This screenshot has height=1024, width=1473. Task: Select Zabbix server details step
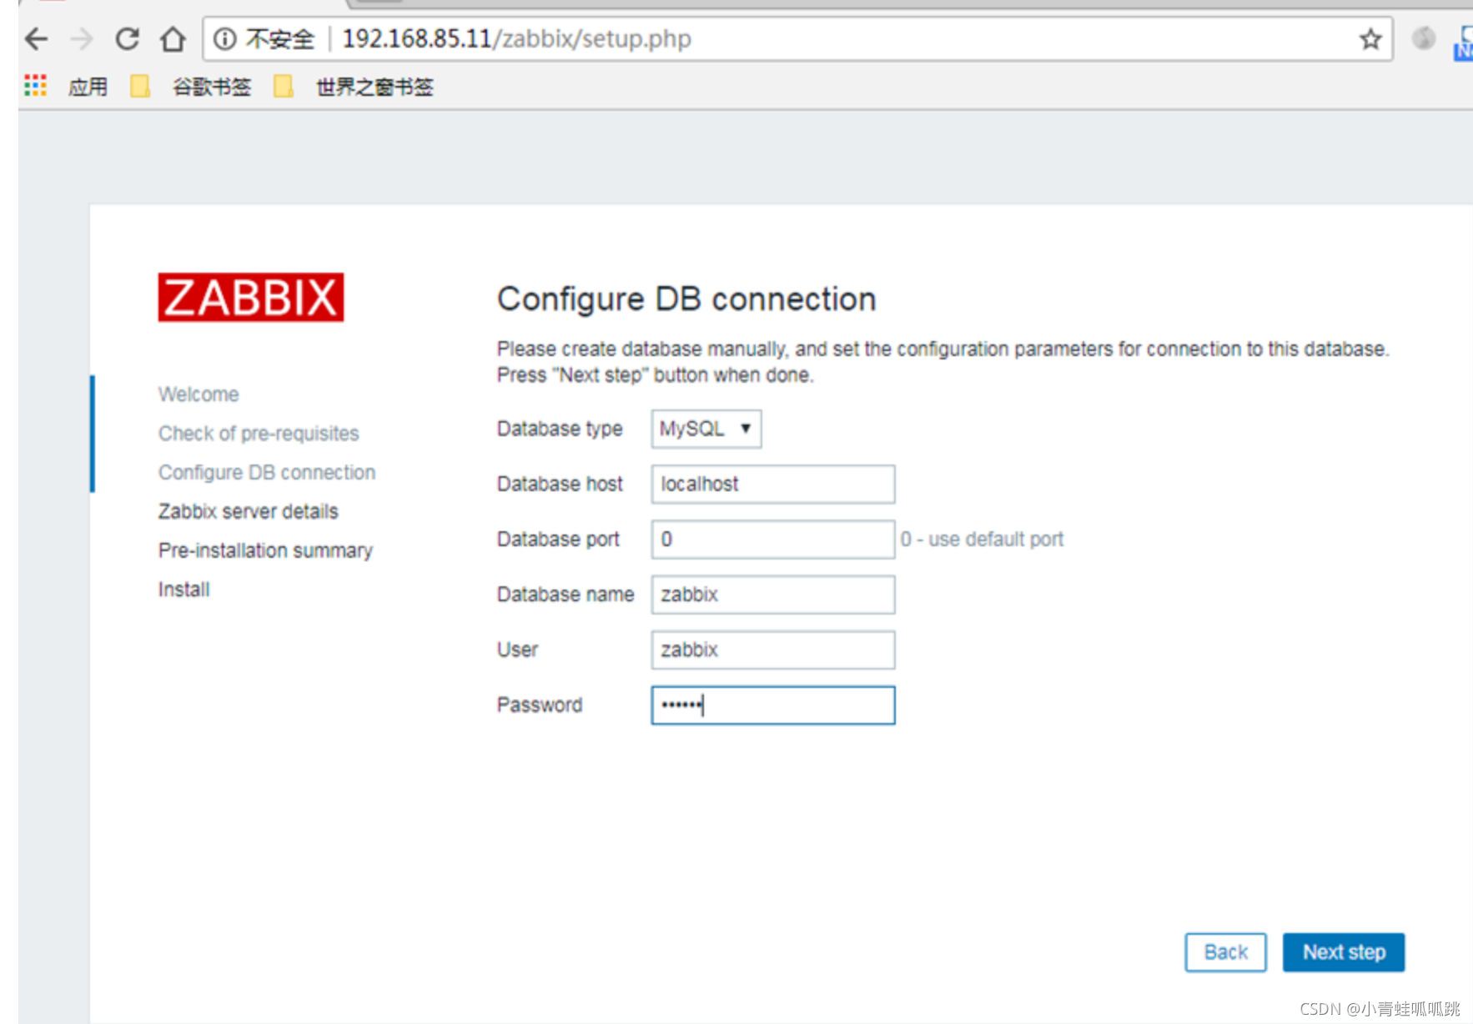click(249, 511)
